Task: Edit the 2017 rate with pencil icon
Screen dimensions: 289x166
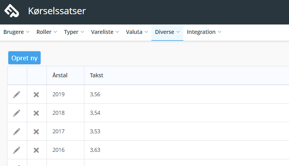Action: pyautogui.click(x=17, y=132)
